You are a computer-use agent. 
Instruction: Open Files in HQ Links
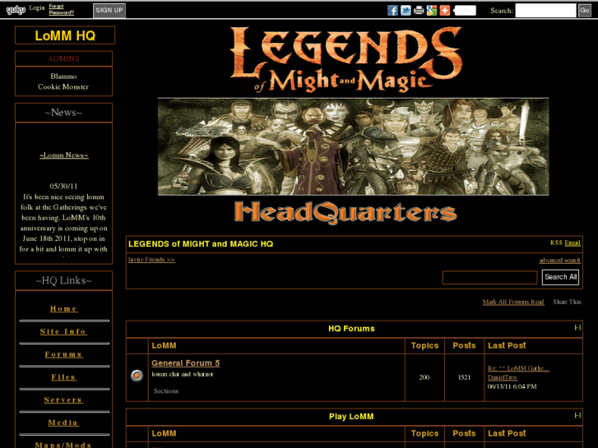pos(63,377)
